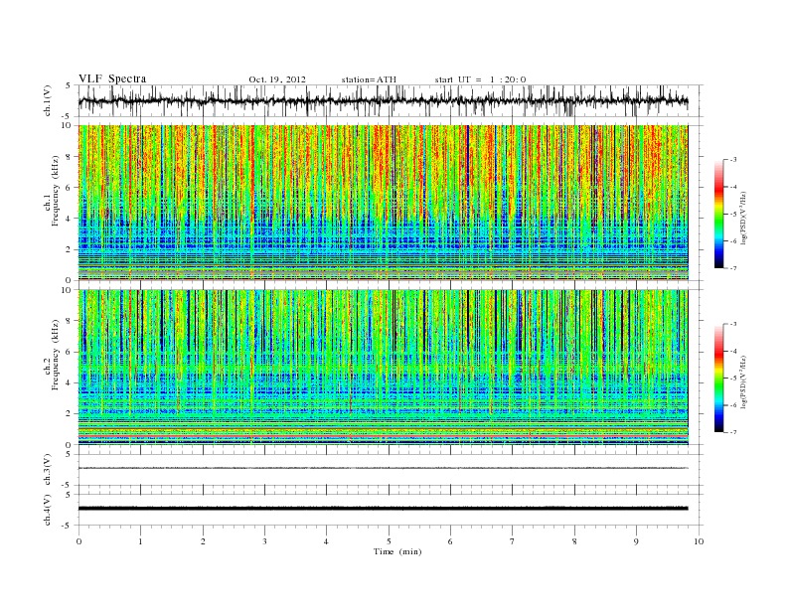Click the ch.2 spectrogram plot area
787x608 pixels.
(x=384, y=368)
